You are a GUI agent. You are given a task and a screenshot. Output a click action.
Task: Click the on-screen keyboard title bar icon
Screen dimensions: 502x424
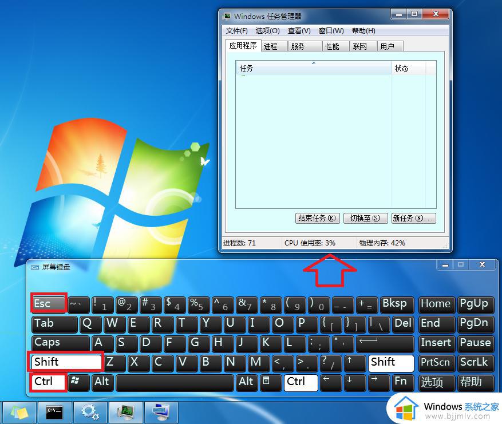[34, 267]
